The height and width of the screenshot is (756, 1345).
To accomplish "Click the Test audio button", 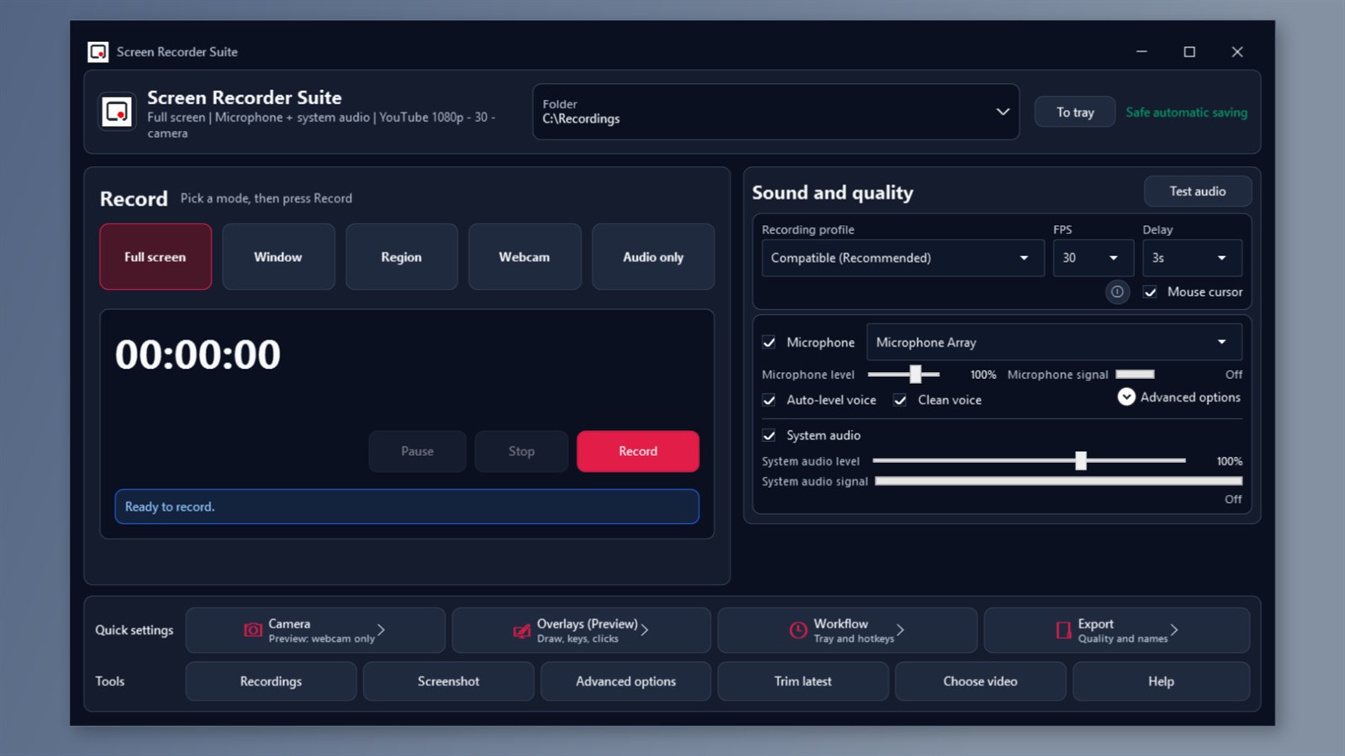I will pyautogui.click(x=1198, y=192).
